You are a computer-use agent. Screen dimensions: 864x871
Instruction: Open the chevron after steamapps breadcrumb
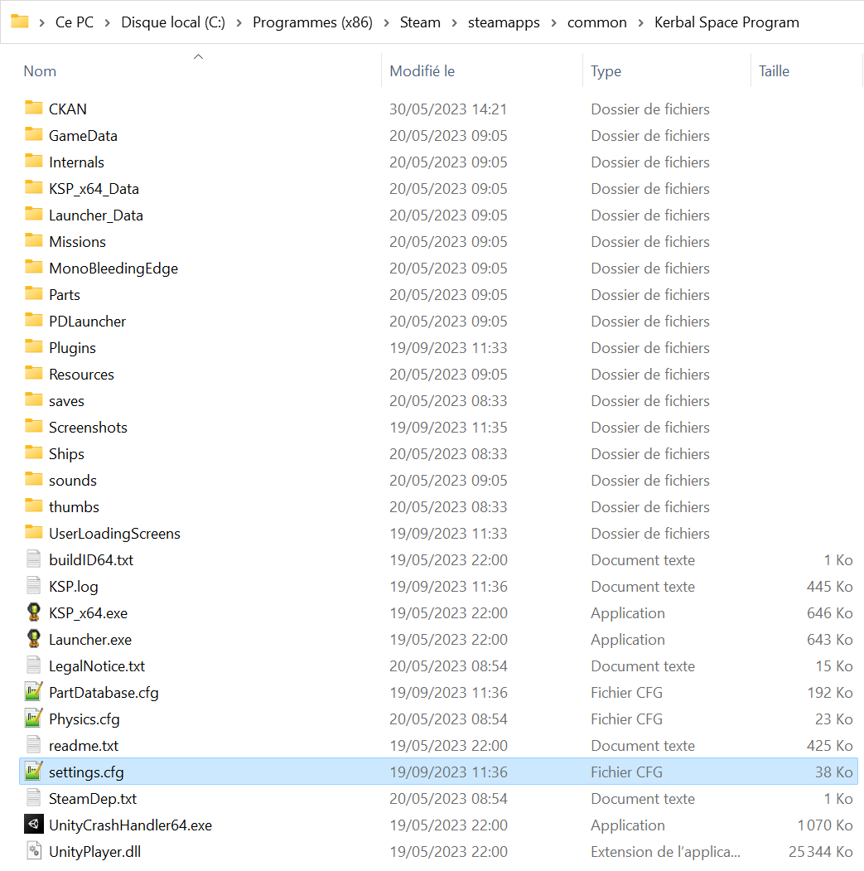(553, 22)
